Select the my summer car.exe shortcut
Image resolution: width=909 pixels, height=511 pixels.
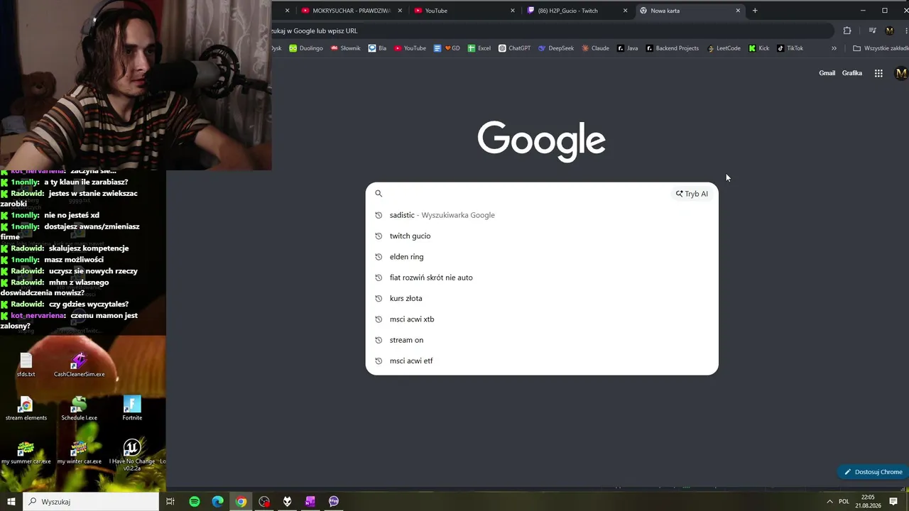pos(26,452)
